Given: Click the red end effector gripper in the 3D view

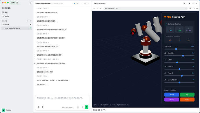Looking at the screenshot, I should (x=133, y=33).
